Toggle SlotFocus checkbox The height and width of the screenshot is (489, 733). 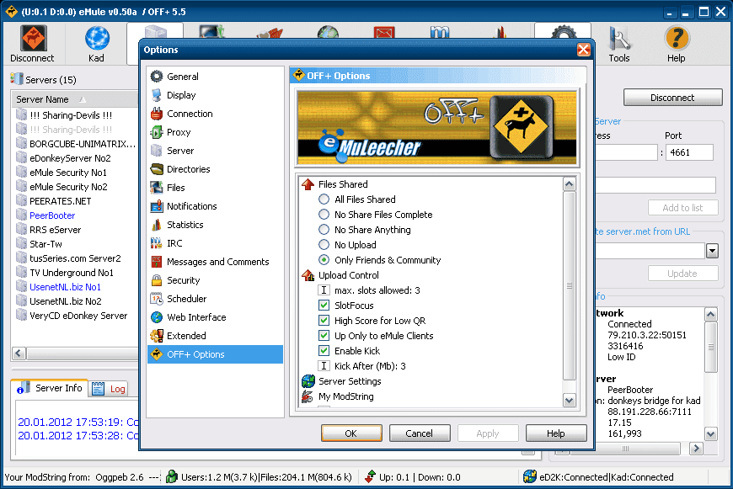click(324, 306)
